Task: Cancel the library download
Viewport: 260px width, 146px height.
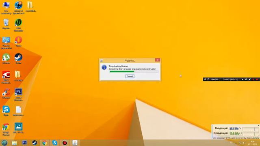Action: [x=130, y=76]
